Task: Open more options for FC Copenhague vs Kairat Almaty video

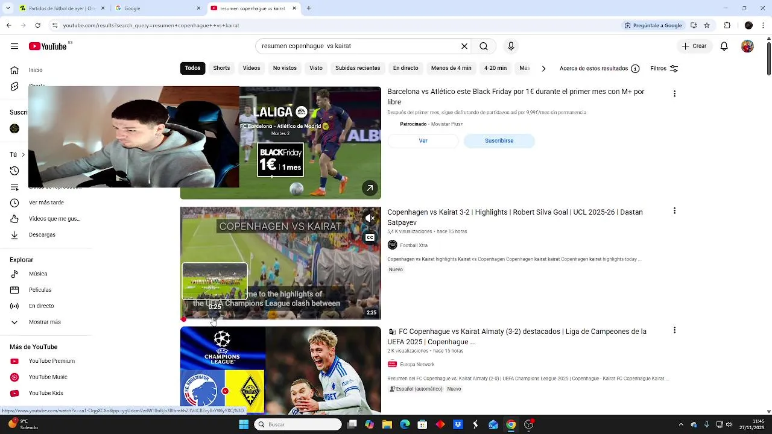Action: tap(674, 330)
